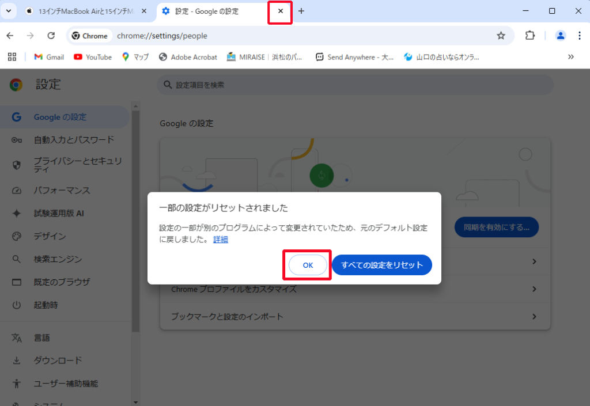Go back with the back arrow
This screenshot has width=590, height=406.
[x=10, y=36]
